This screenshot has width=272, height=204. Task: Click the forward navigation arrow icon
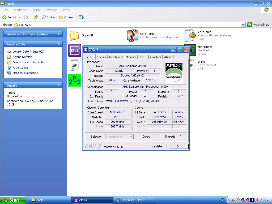pyautogui.click(x=25, y=17)
